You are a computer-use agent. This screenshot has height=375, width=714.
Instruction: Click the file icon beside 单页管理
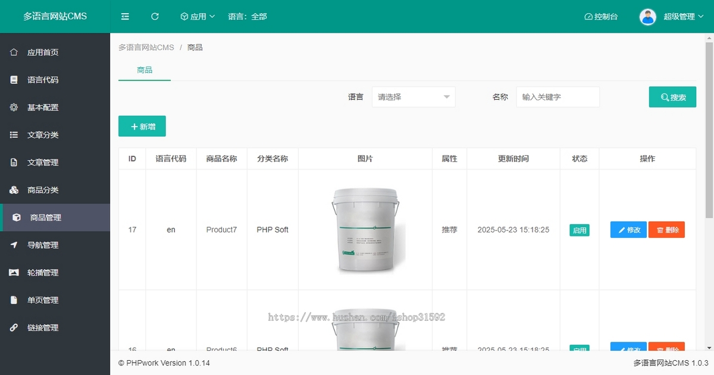pyautogui.click(x=14, y=300)
